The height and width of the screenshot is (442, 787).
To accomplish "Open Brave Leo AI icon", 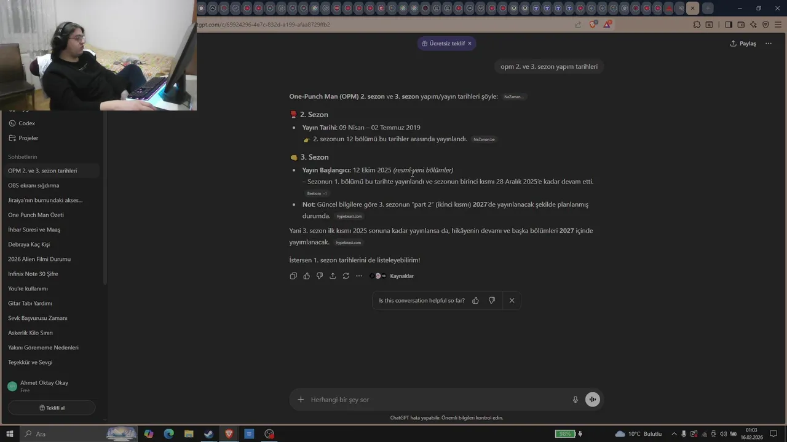I will [x=753, y=25].
